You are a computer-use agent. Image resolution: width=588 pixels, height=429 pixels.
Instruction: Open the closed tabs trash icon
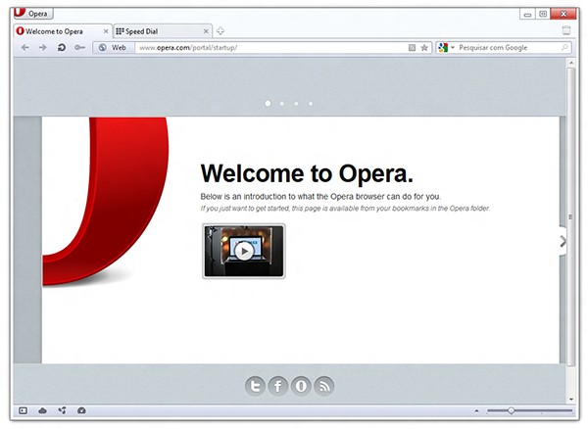(566, 30)
